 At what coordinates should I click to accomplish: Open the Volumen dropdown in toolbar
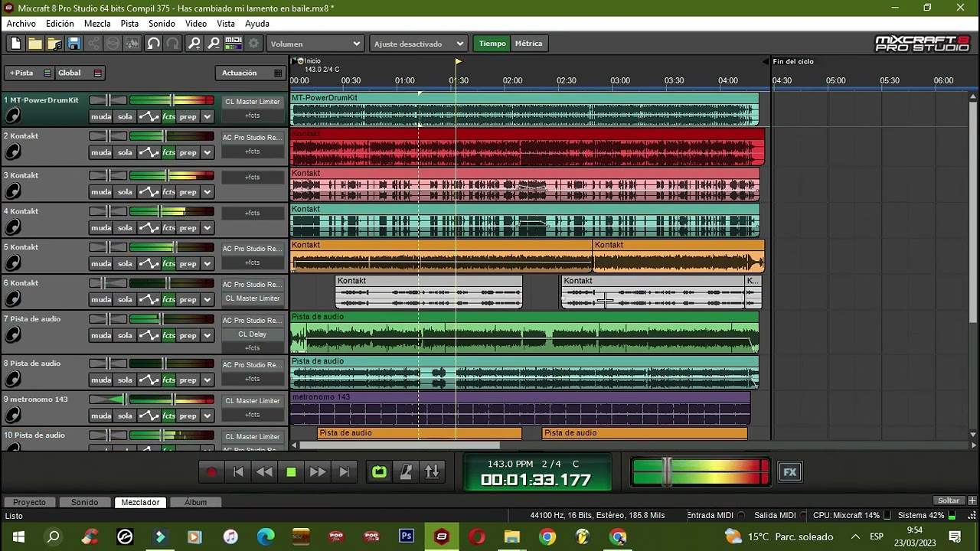click(315, 44)
